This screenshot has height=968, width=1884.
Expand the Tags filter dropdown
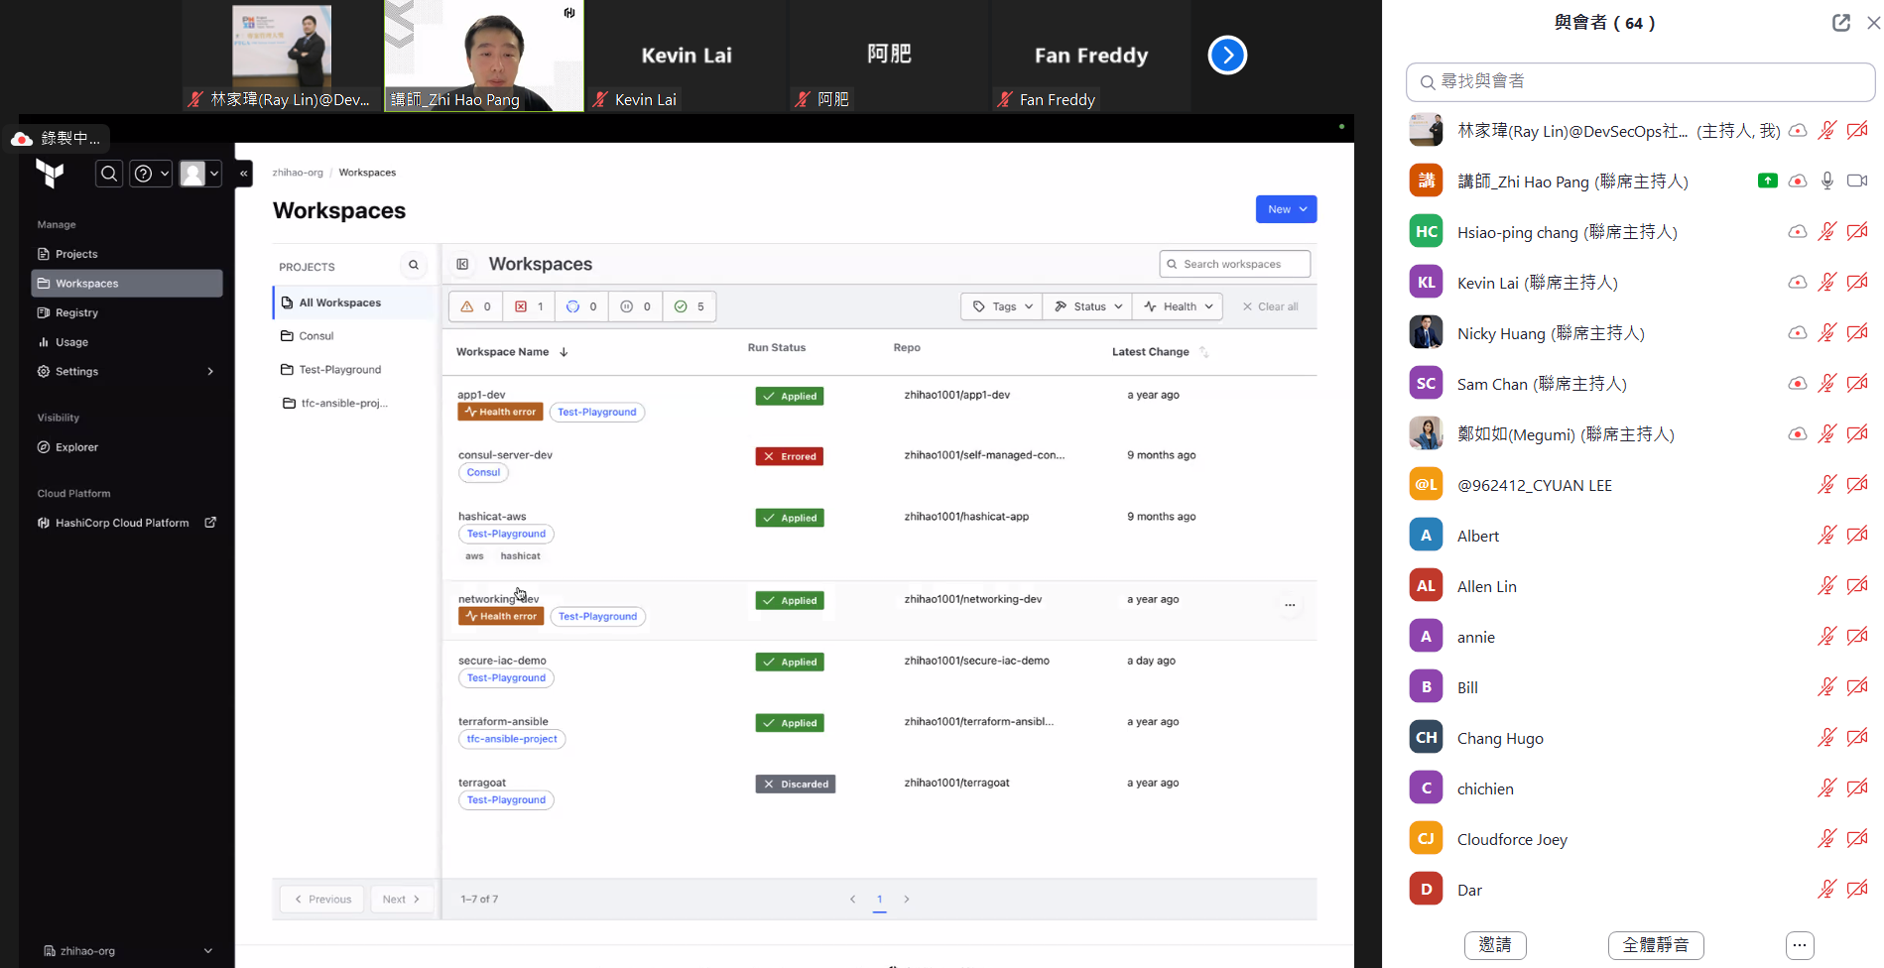1002,306
